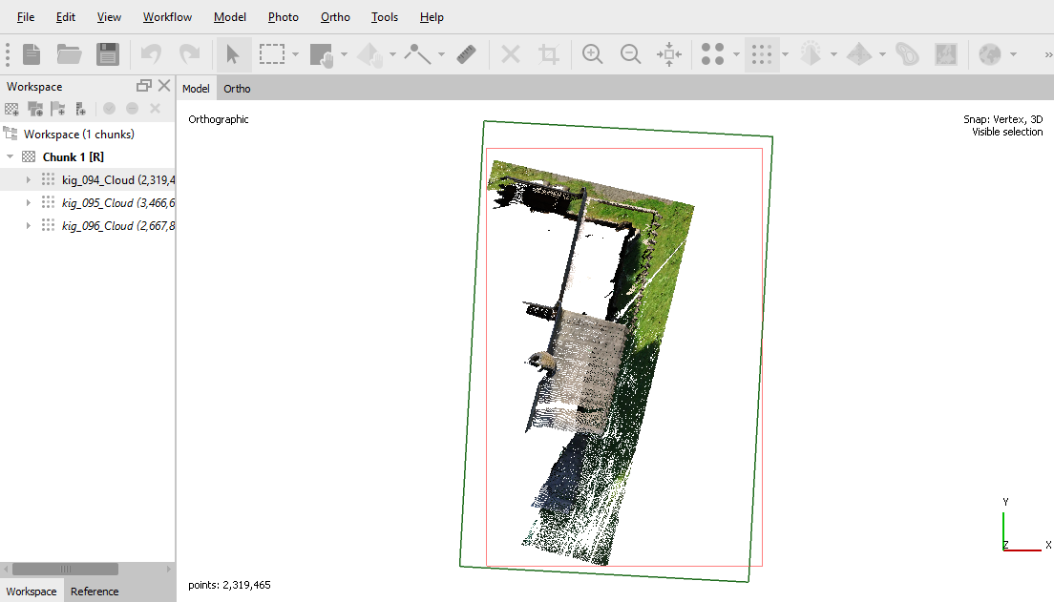Open dropdown arrow beside the draw polyline tool
Viewport: 1054px width, 602px height.
click(x=441, y=54)
